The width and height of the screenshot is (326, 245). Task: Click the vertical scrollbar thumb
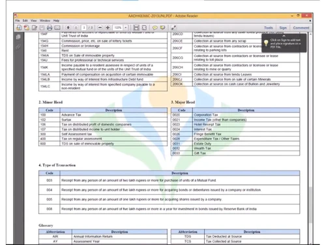pos(310,204)
